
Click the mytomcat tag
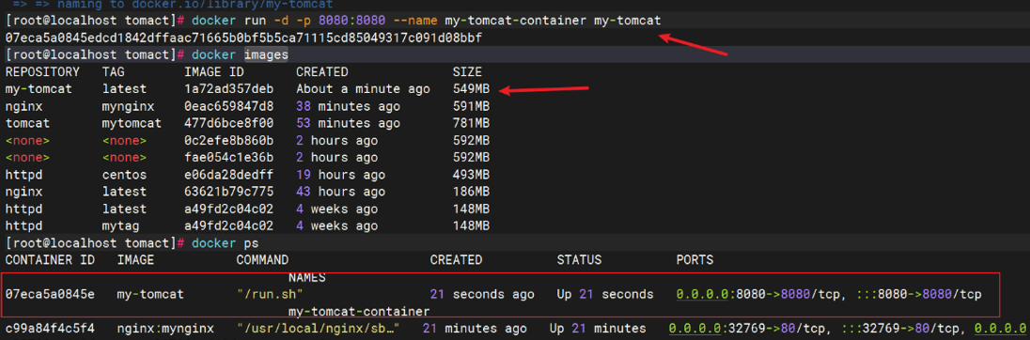point(132,123)
